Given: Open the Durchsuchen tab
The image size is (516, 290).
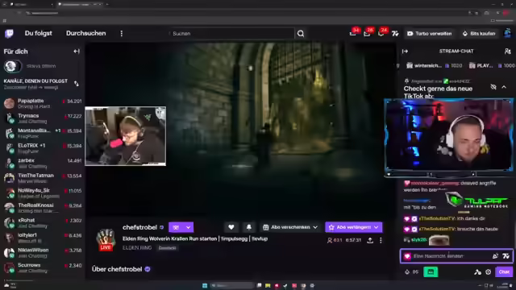Looking at the screenshot, I should 86,34.
